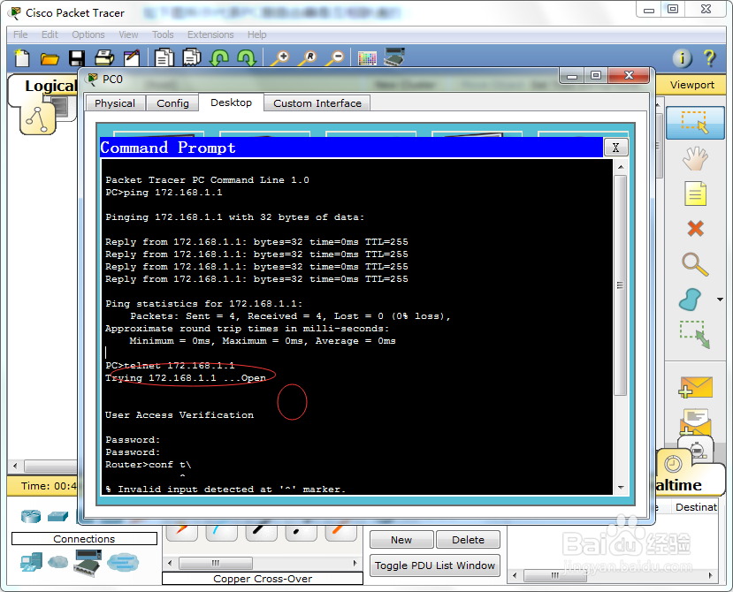Expand the shape tool dropdown arrow
This screenshot has width=733, height=592.
pos(720,300)
